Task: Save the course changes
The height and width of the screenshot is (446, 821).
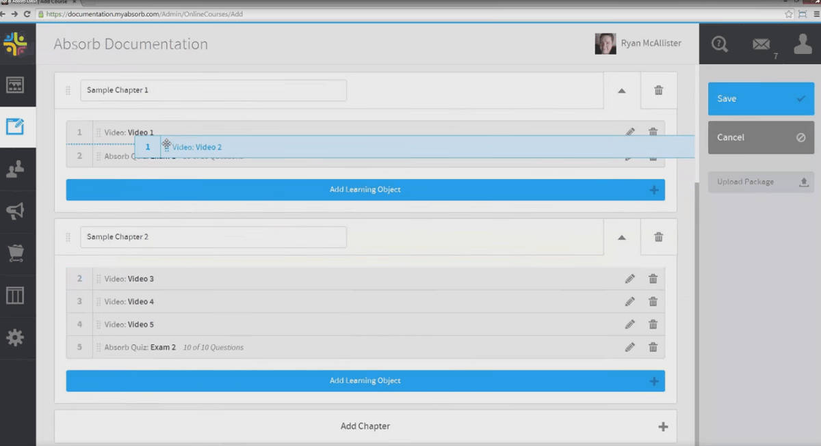Action: pos(761,98)
